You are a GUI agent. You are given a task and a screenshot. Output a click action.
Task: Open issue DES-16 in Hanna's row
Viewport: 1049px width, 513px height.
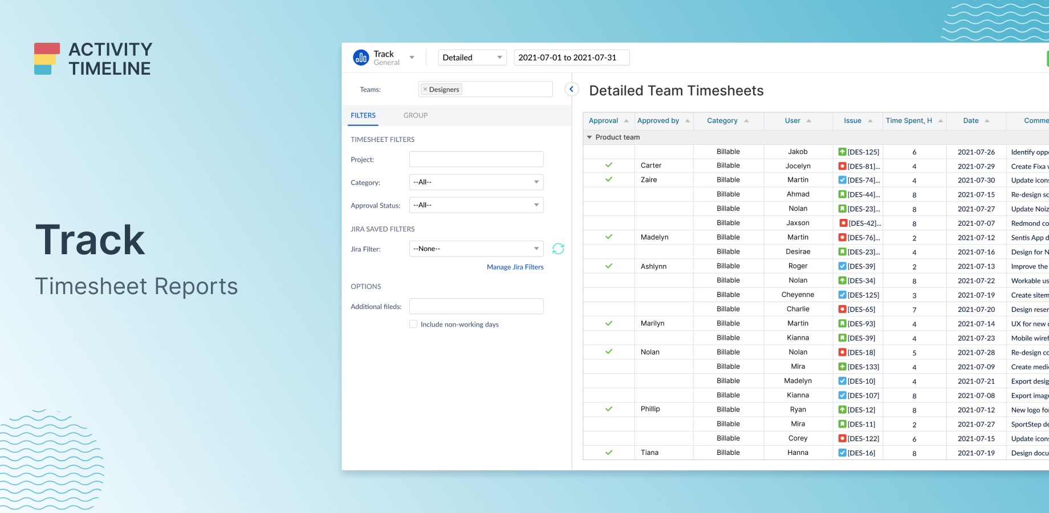pyautogui.click(x=861, y=453)
